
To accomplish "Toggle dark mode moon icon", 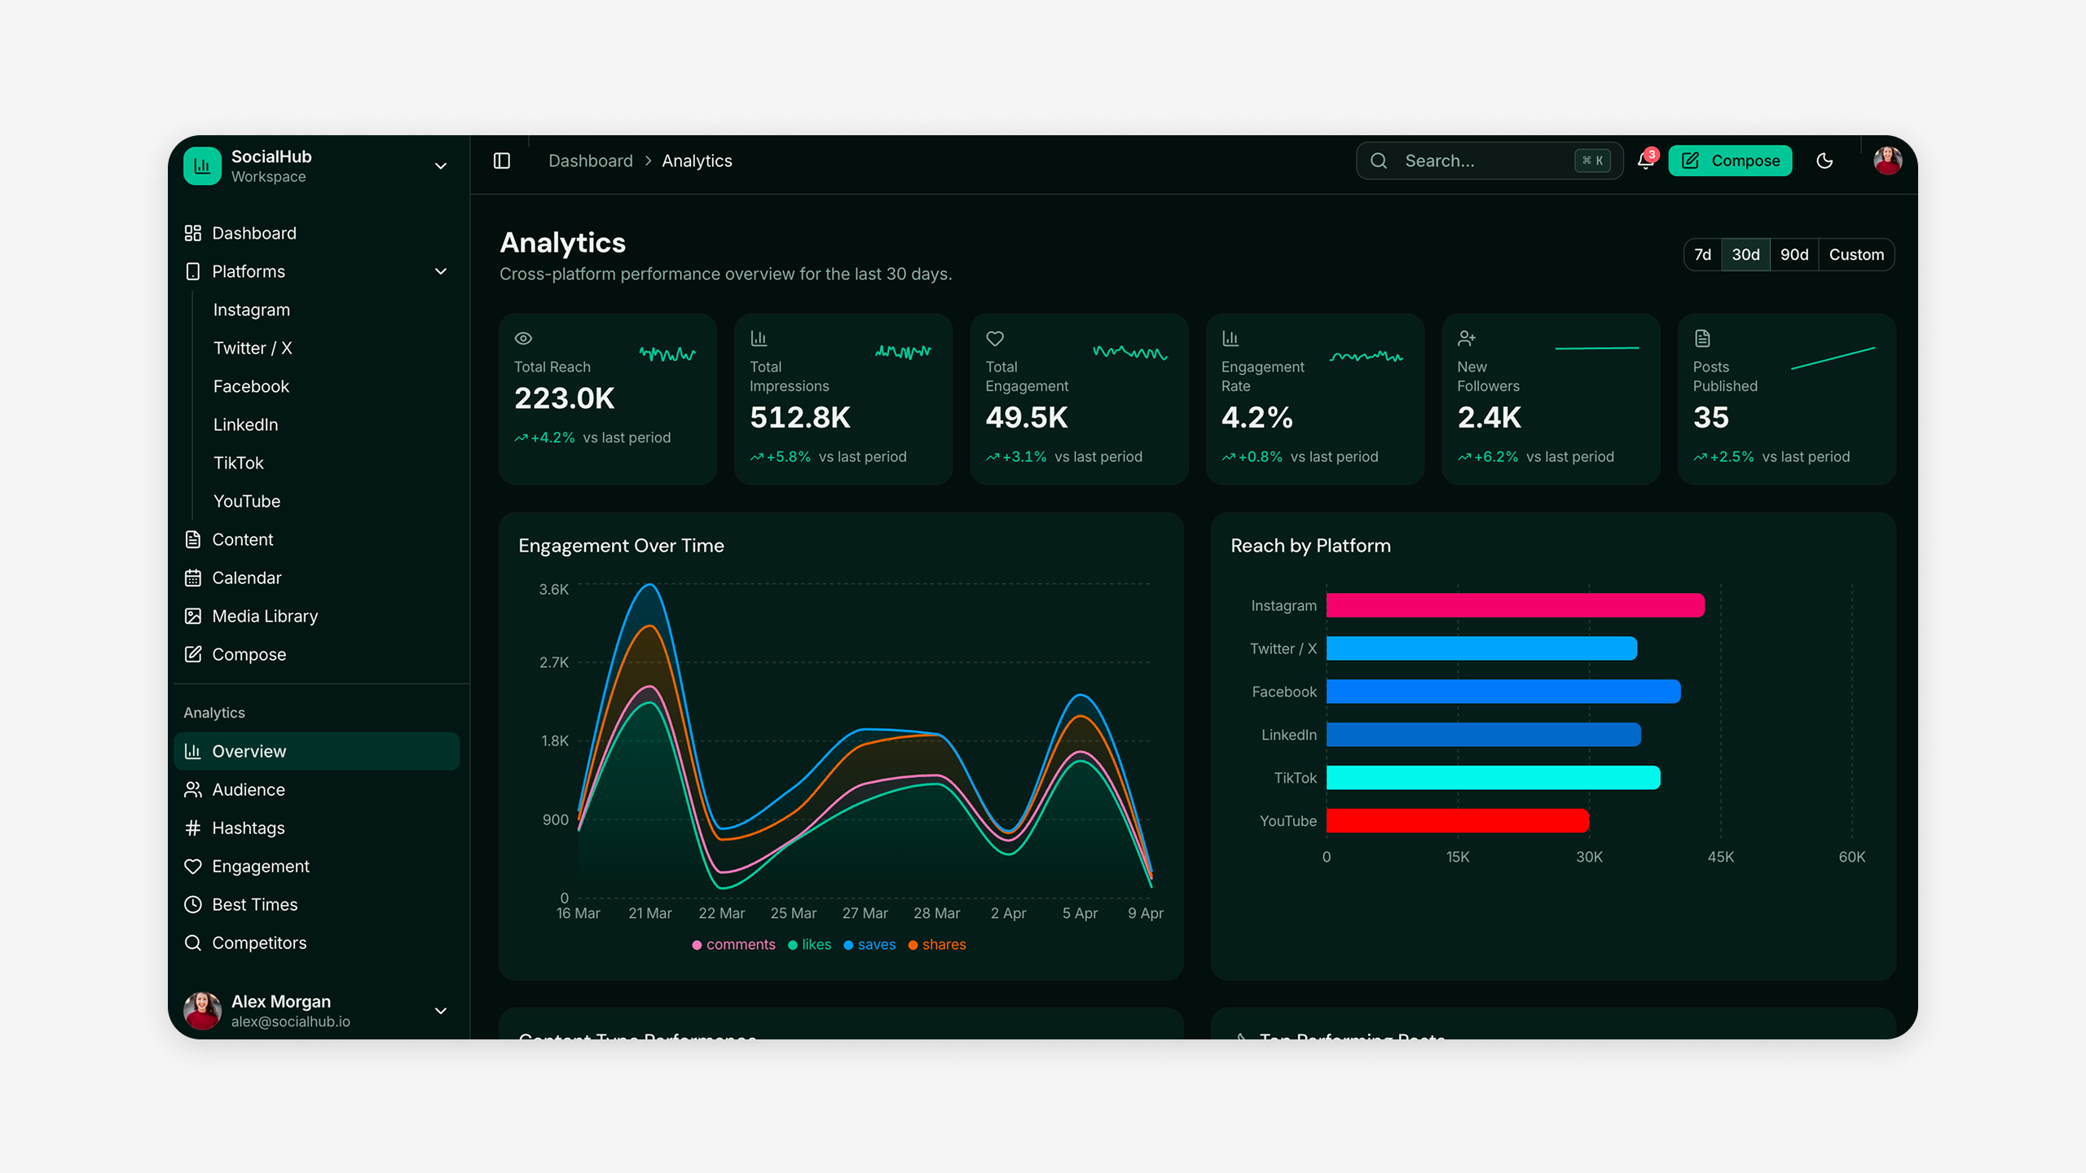I will [x=1824, y=160].
